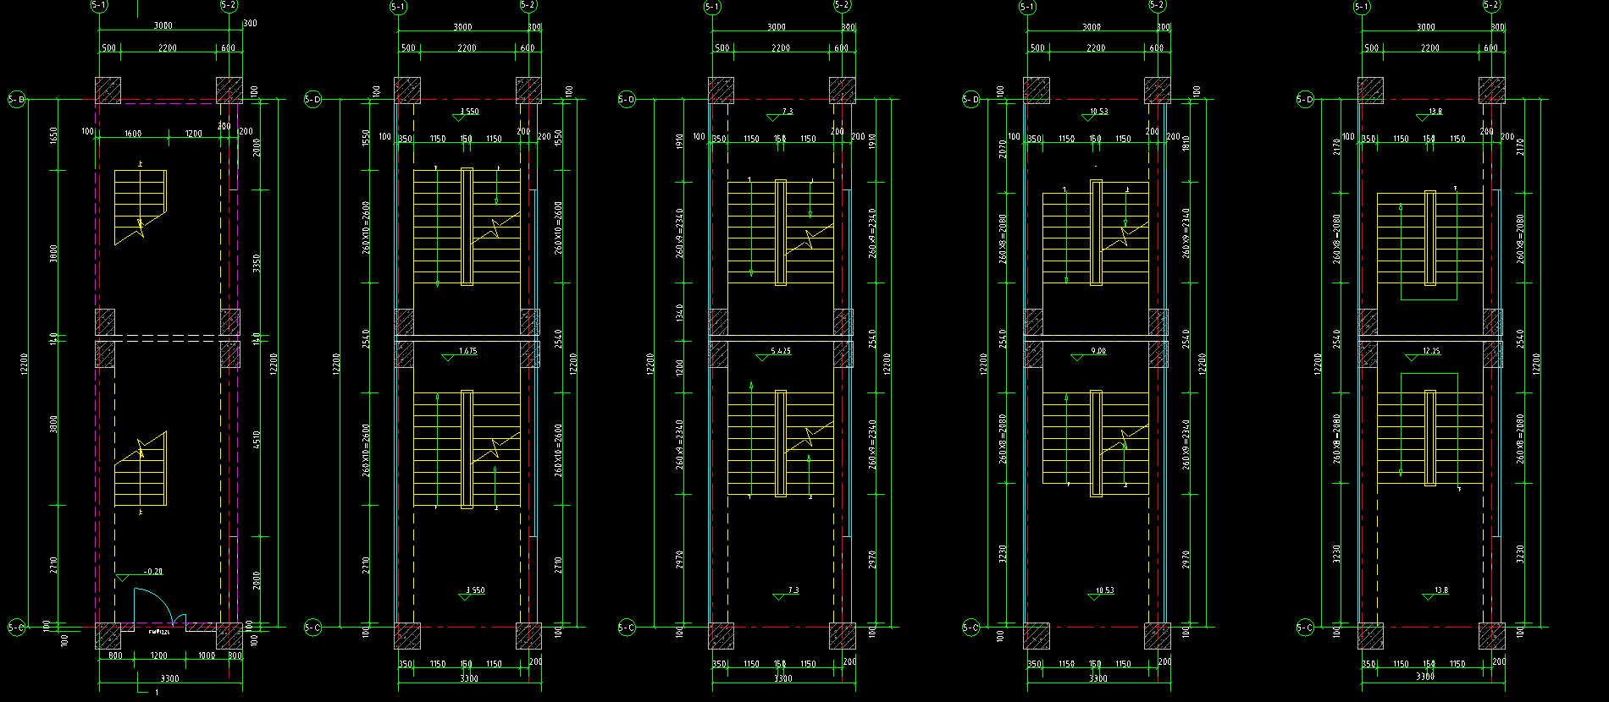1609x702 pixels.
Task: Select the 1340 vertical dimension text
Action: (x=680, y=312)
